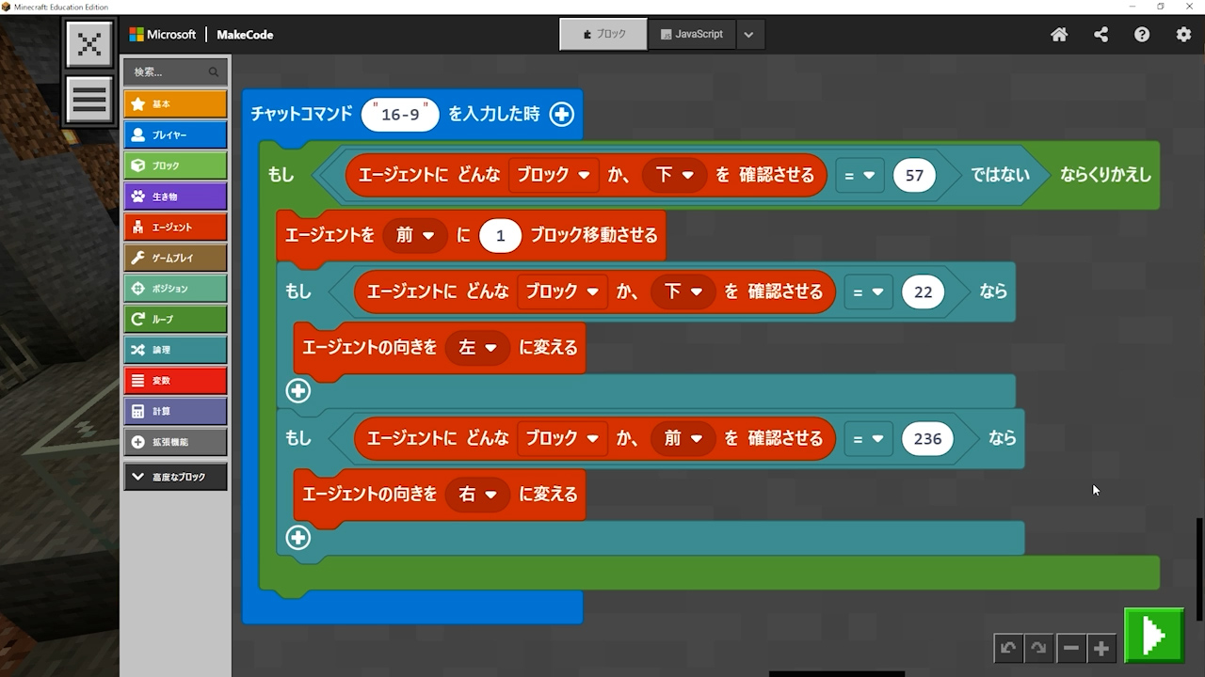
Task: Expand the language dropdown next to JavaScript
Action: pos(748,35)
